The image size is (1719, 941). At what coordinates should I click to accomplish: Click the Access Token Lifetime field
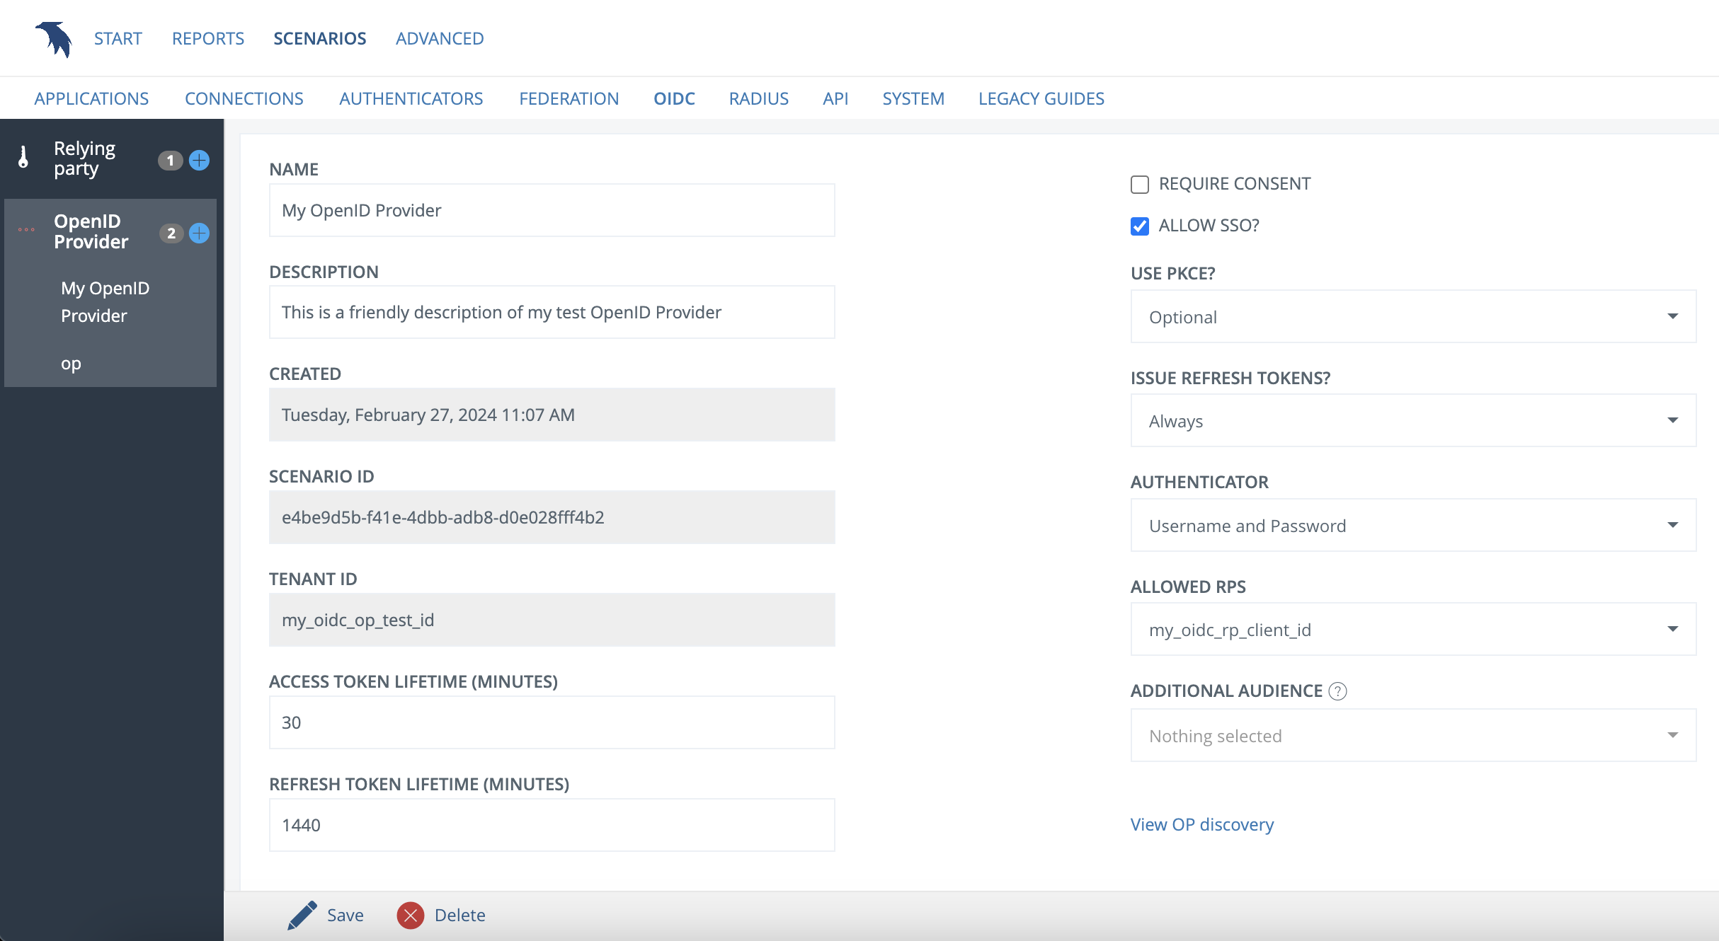pos(552,722)
